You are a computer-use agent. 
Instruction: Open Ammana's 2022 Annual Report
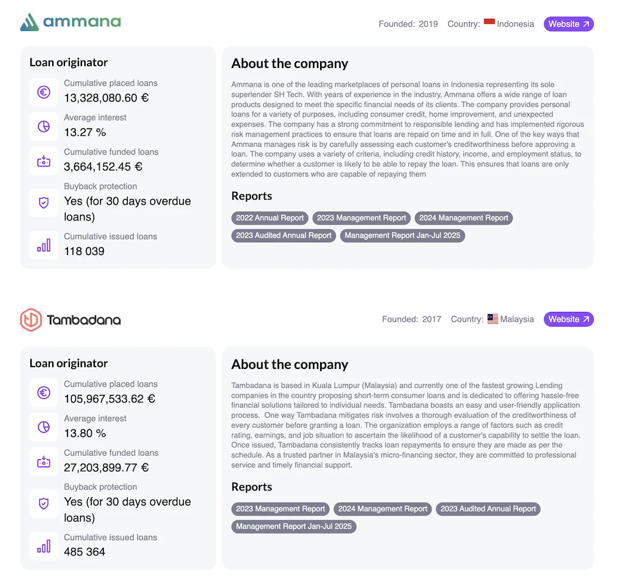point(270,218)
